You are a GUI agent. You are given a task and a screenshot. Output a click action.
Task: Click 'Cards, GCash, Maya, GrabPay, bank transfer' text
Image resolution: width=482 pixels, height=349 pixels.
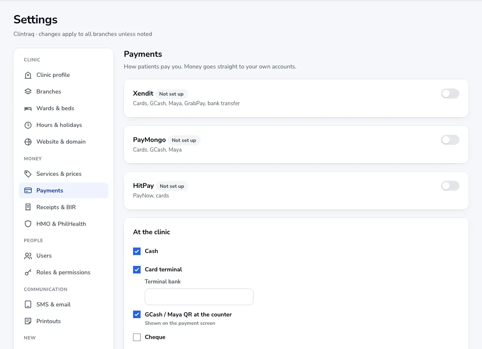(x=186, y=104)
